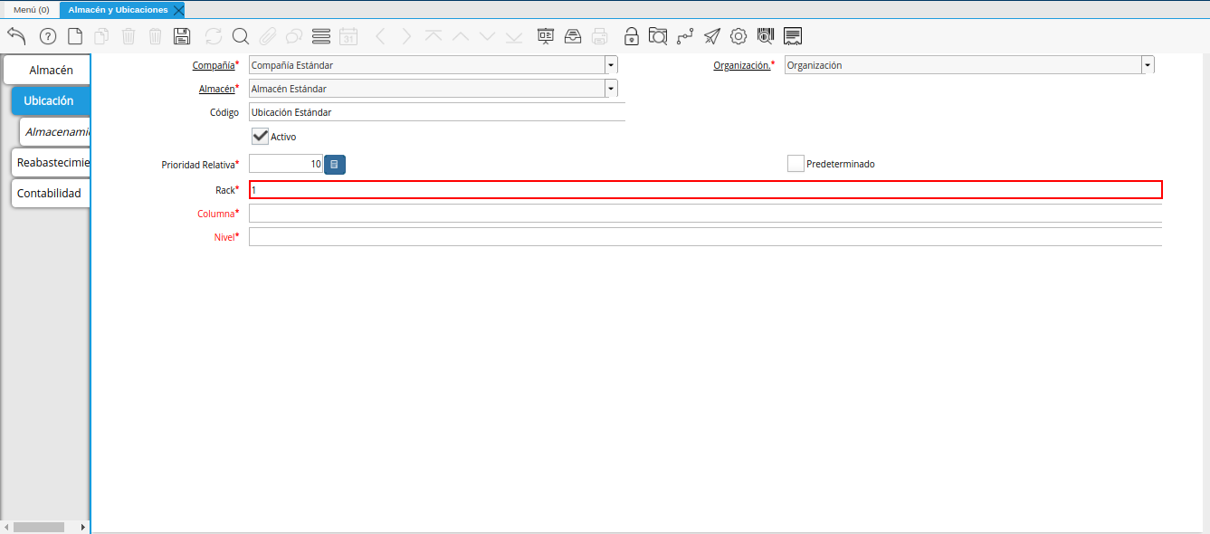The width and height of the screenshot is (1210, 534).
Task: Toggle grid view with three-lines icon
Action: click(x=320, y=36)
